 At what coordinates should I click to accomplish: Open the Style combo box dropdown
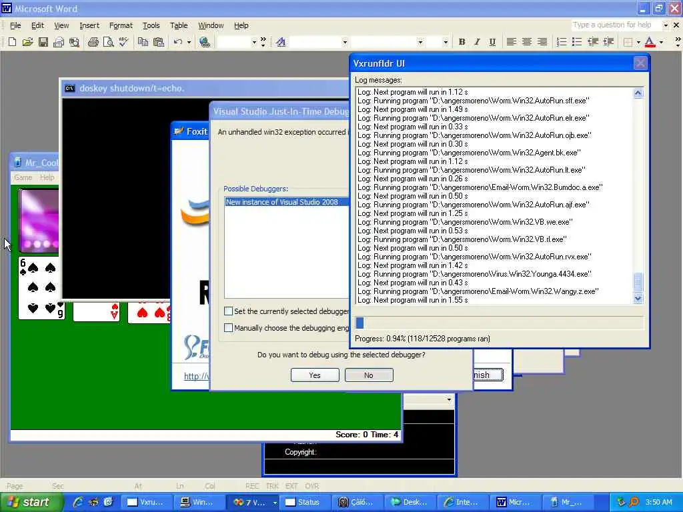345,42
